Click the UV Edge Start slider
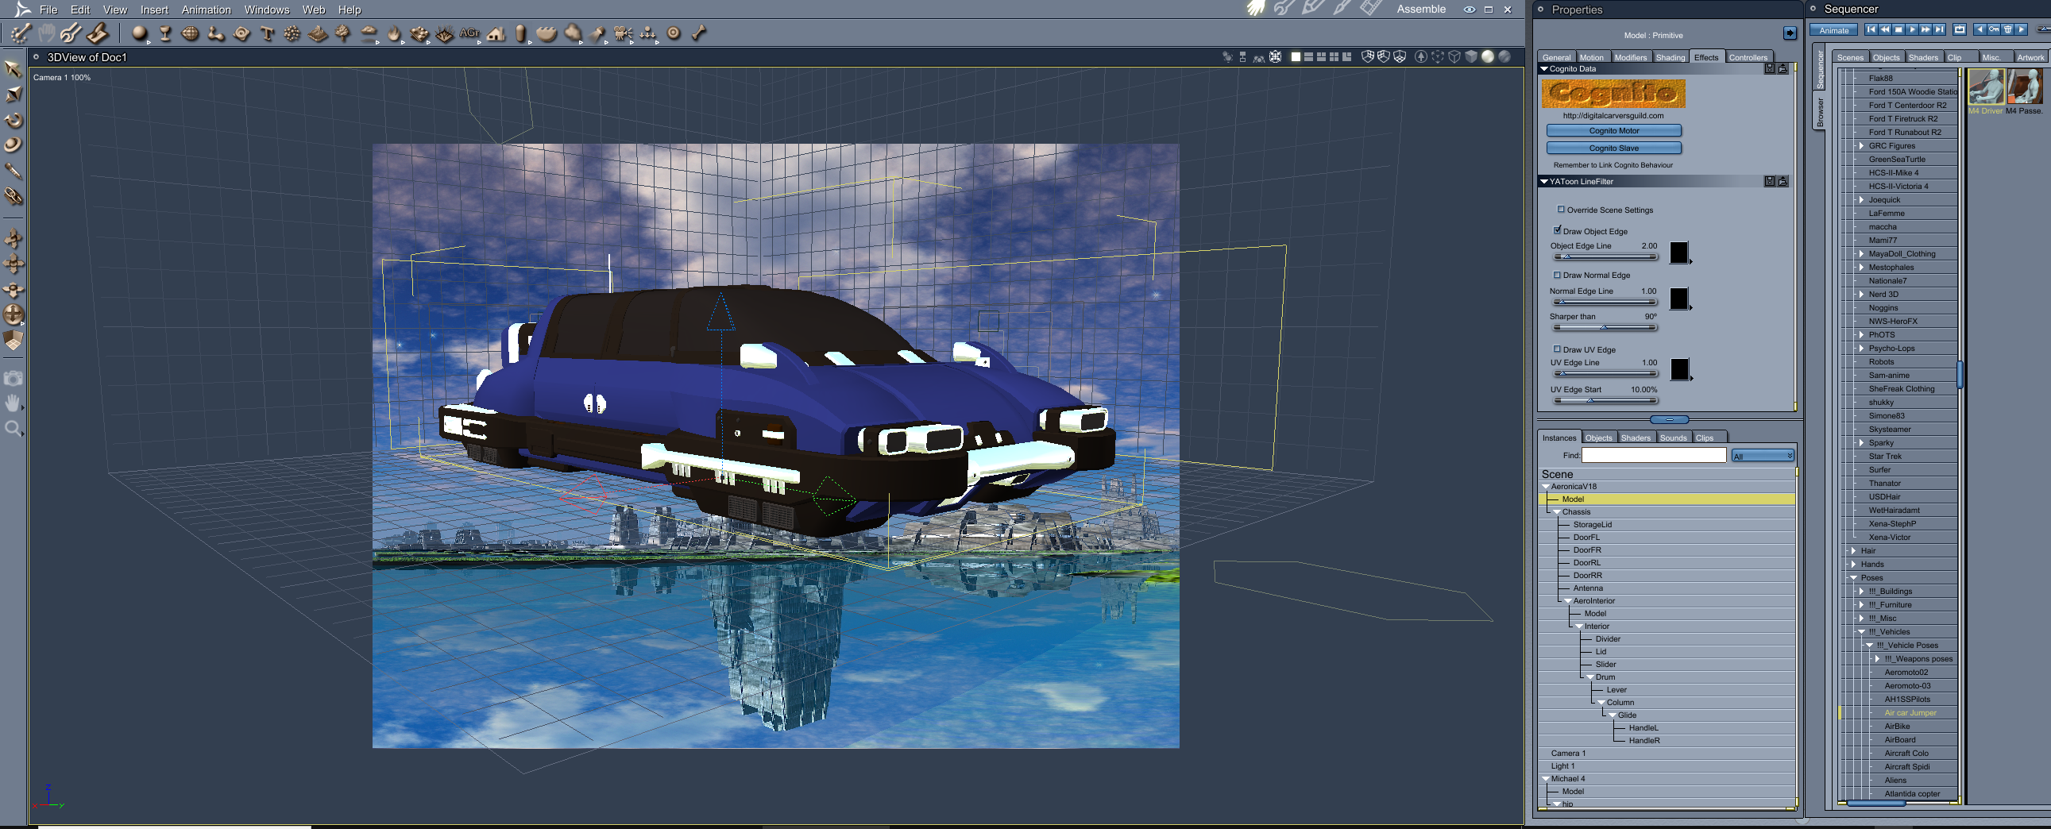This screenshot has width=2051, height=829. pos(1605,400)
